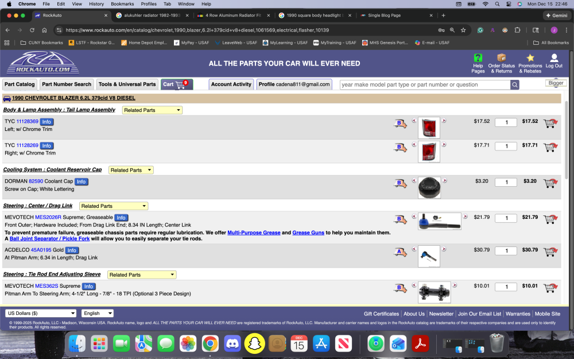
Task: Switch to Part Number Search
Action: tap(66, 84)
